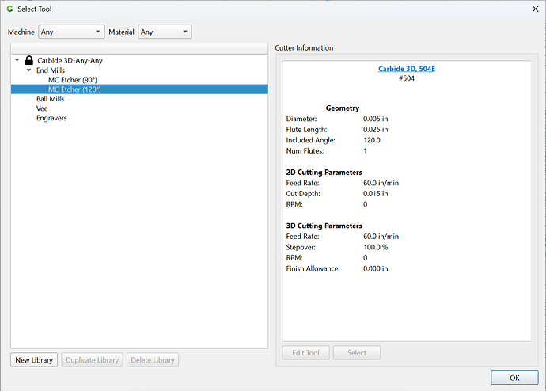This screenshot has height=391, width=546.
Task: Select the Vee category
Action: 42,108
